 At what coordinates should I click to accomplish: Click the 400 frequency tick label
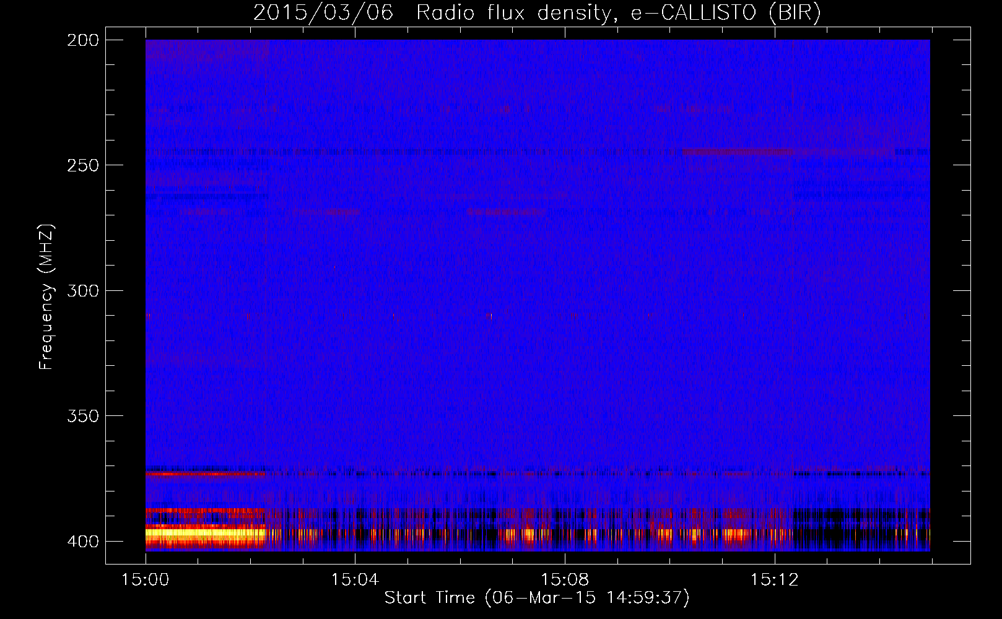click(83, 541)
